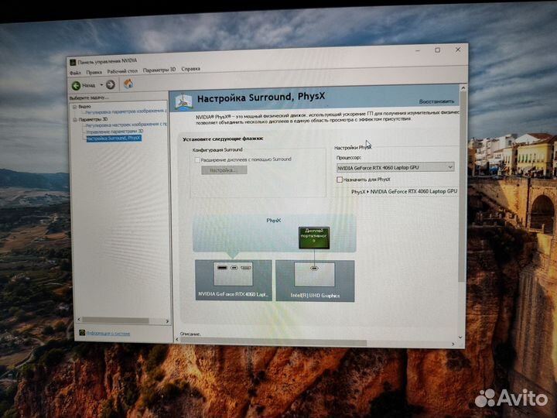Open the 'Справка' menu
Image resolution: width=557 pixels, height=418 pixels.
190,70
